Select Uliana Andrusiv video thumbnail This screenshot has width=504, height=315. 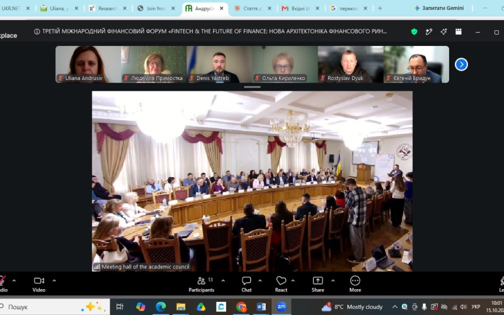click(x=88, y=64)
